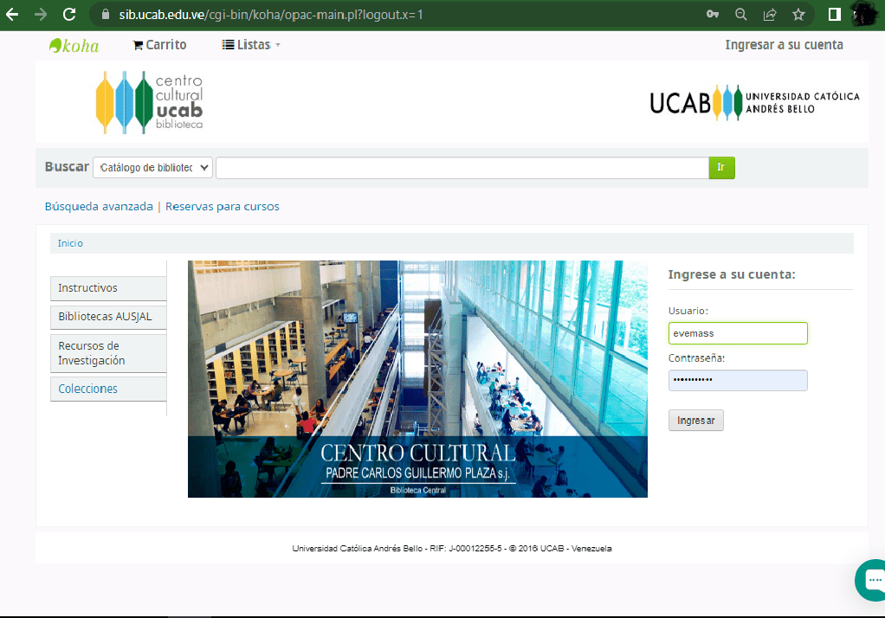Screen dimensions: 885x618
Task: Open the Catálogo de biblioteca search-type dropdown
Action: pyautogui.click(x=152, y=168)
